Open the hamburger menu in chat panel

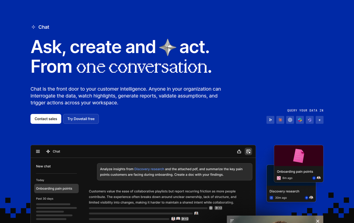[38, 152]
